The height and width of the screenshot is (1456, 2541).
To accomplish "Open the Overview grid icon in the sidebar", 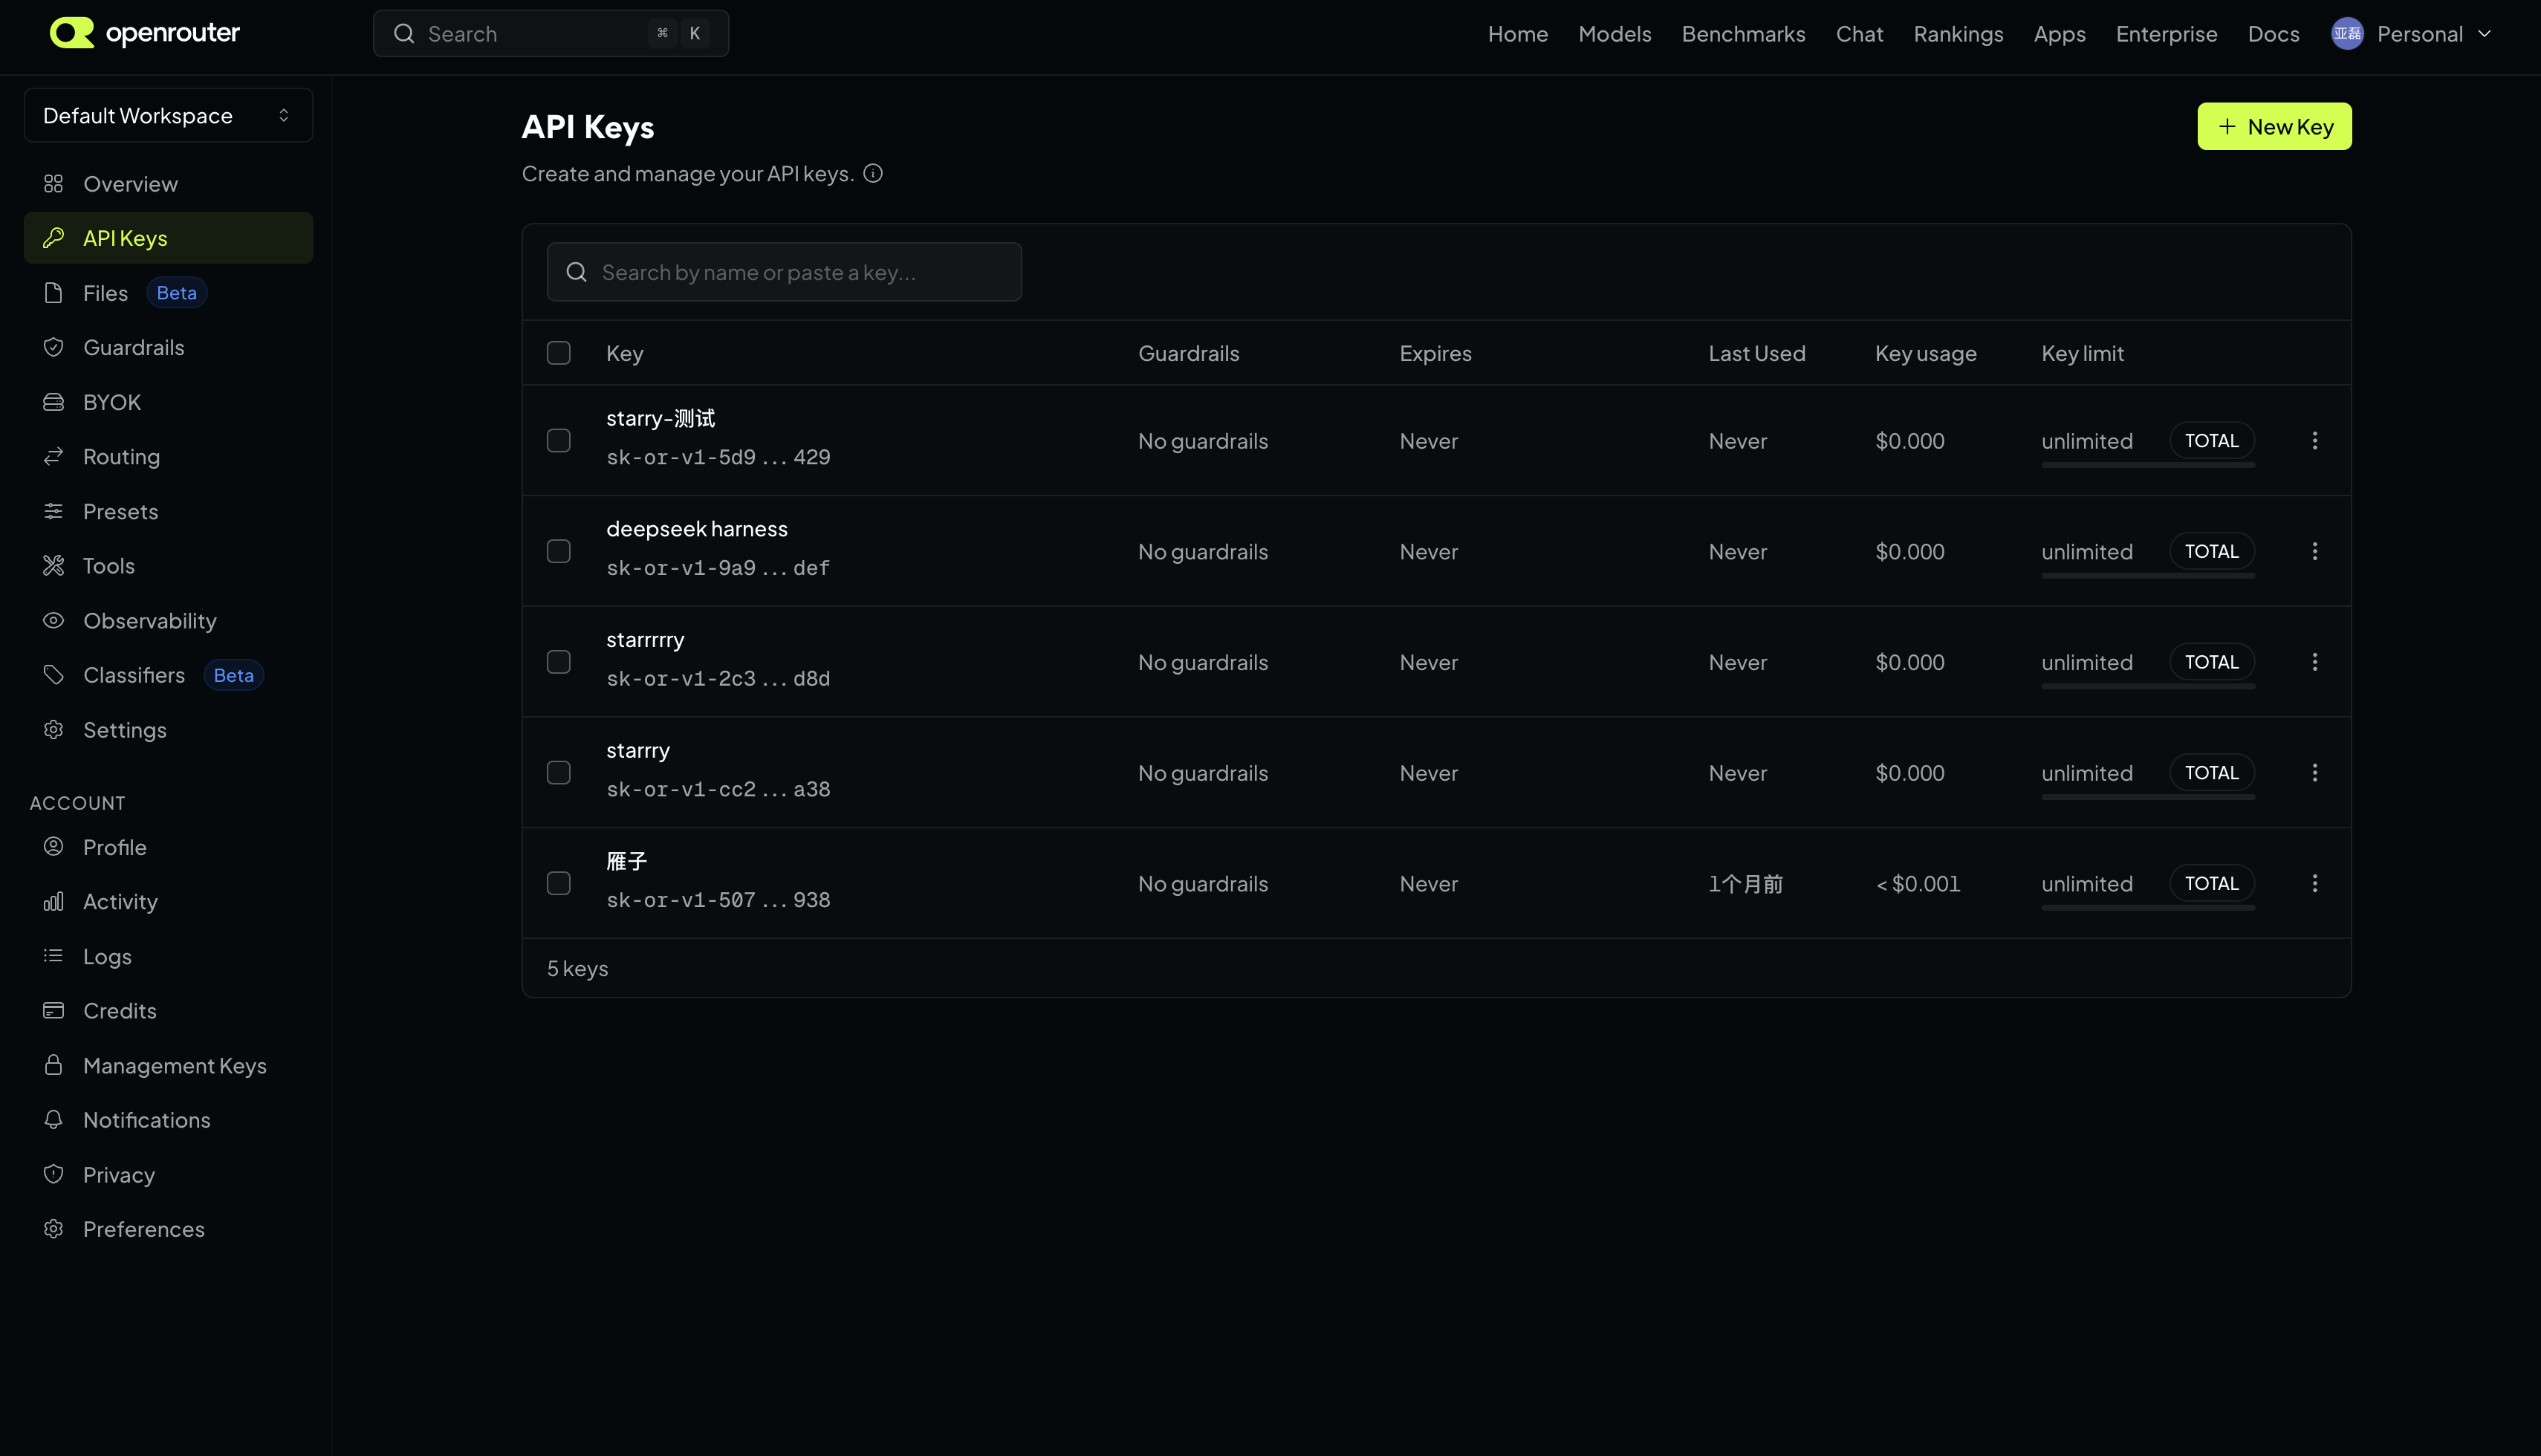I will [x=54, y=184].
